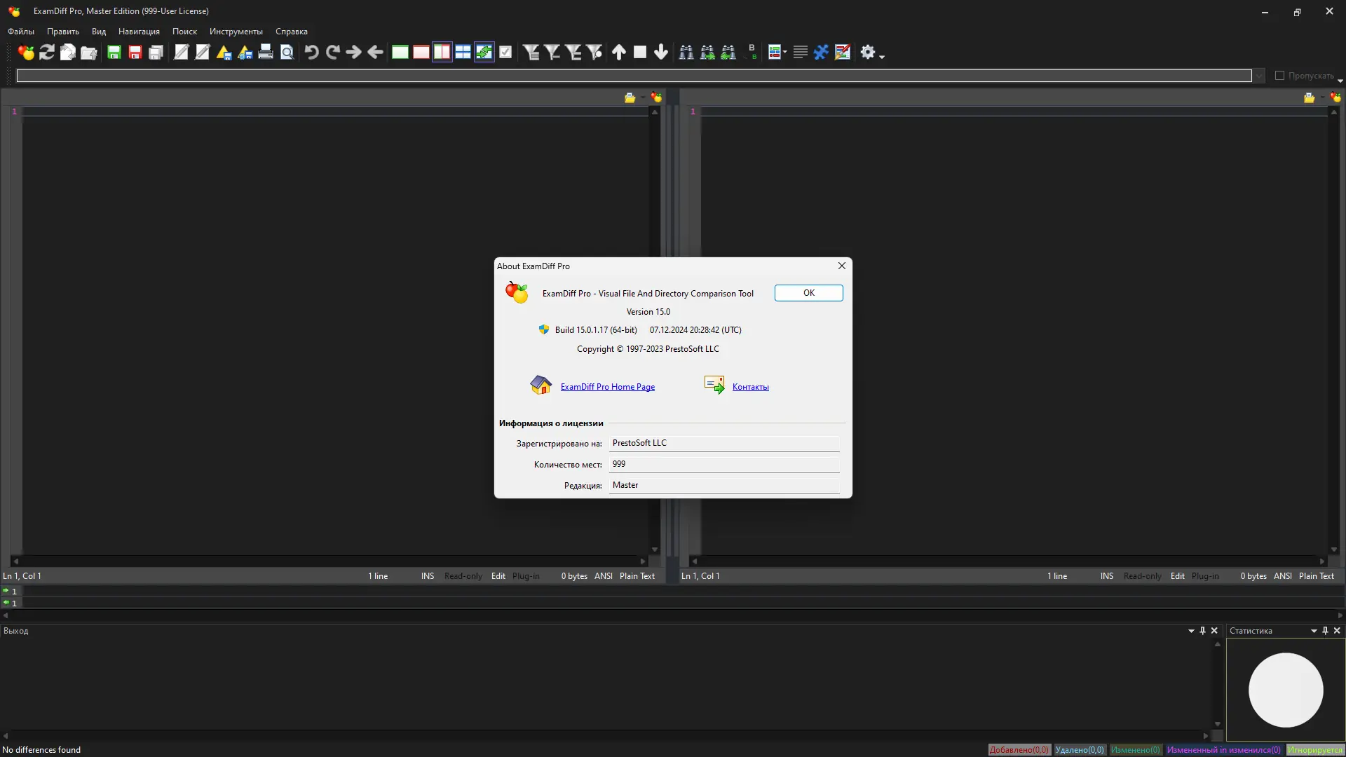The image size is (1346, 757).
Task: Expand the options gear dropdown arrow
Action: pyautogui.click(x=882, y=56)
